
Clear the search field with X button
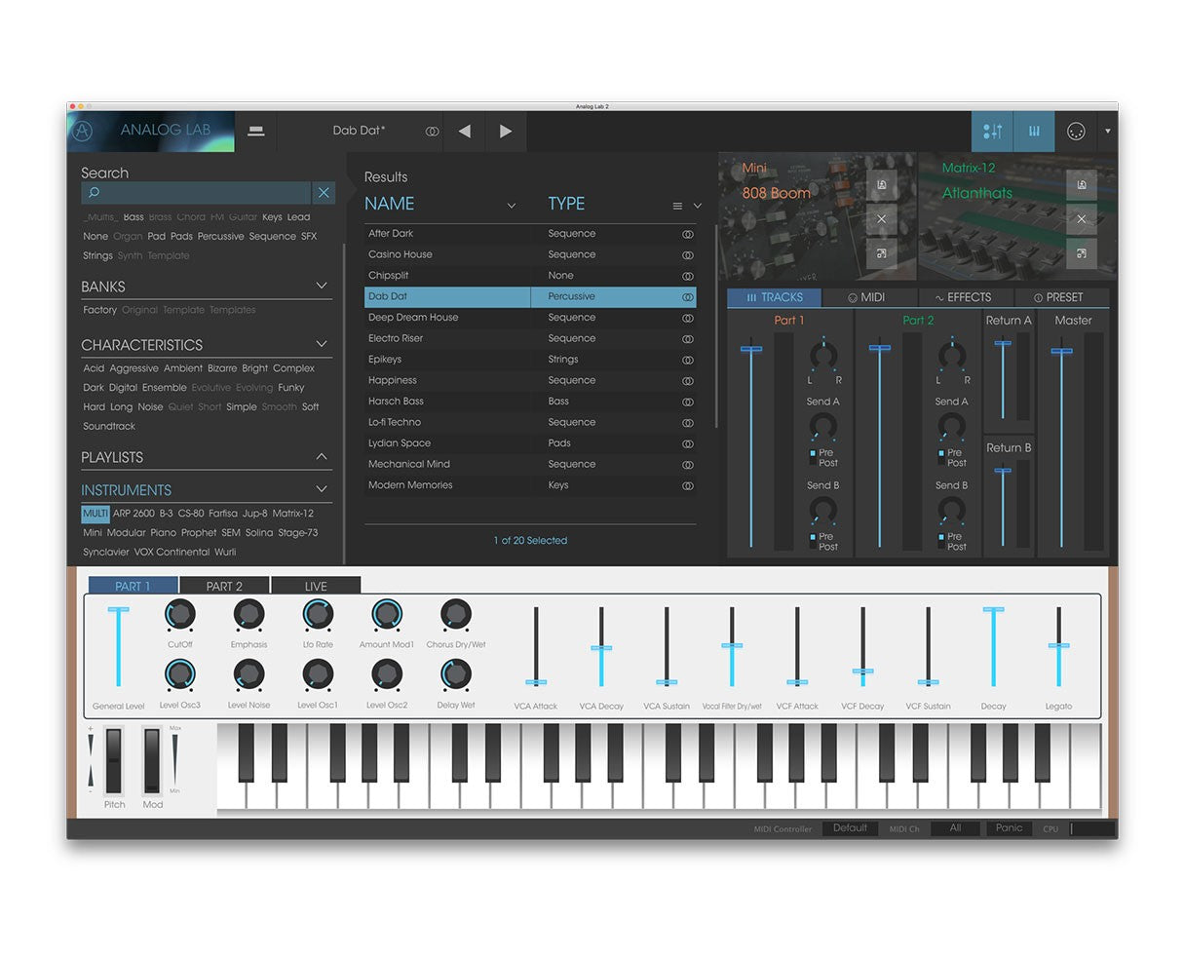click(x=324, y=193)
